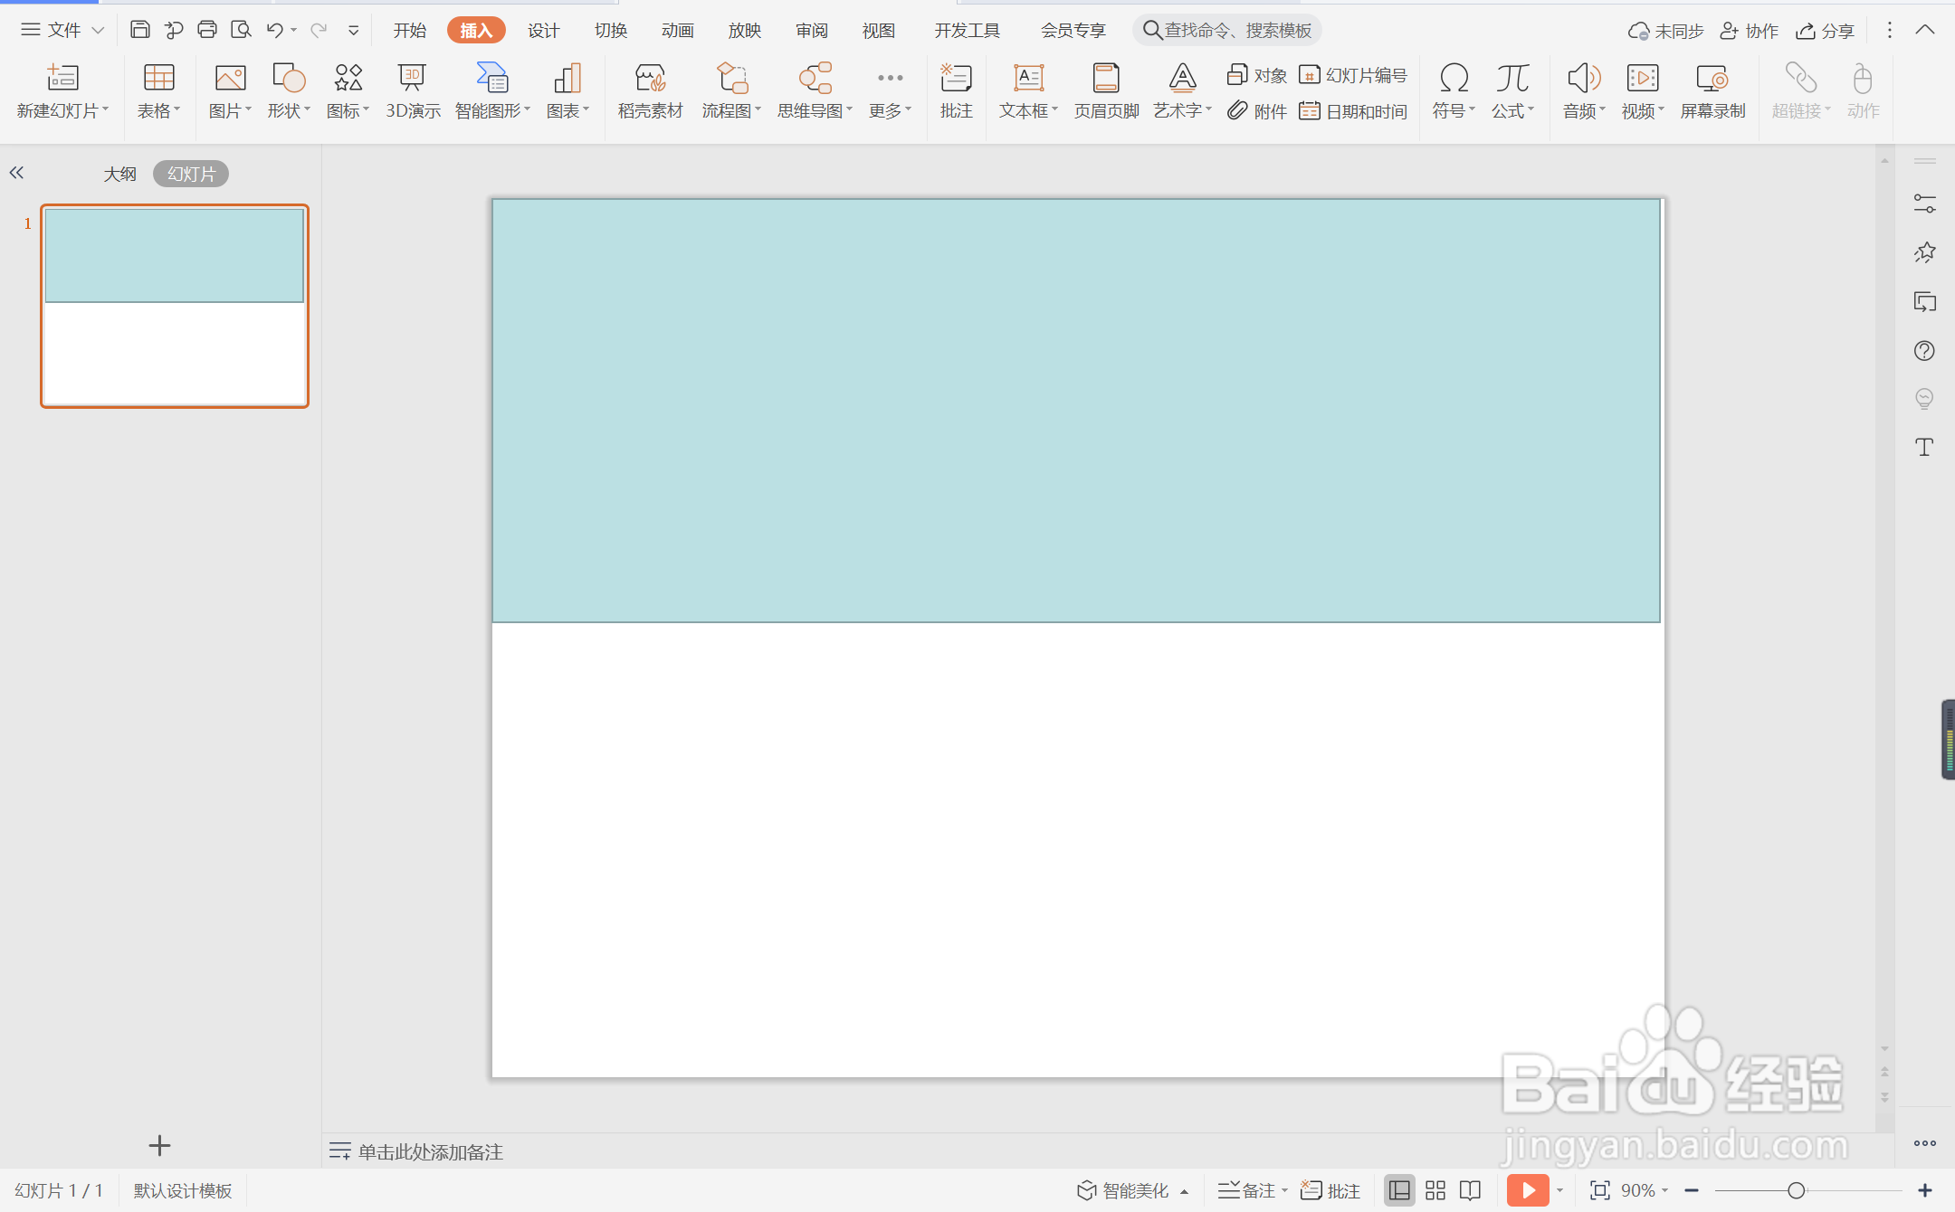Switch to 大纲 outline tab
The image size is (1955, 1212).
click(119, 174)
